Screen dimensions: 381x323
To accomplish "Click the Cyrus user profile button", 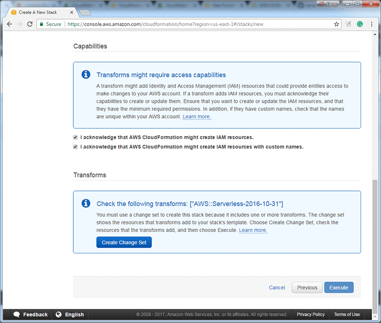I will point(328,4).
